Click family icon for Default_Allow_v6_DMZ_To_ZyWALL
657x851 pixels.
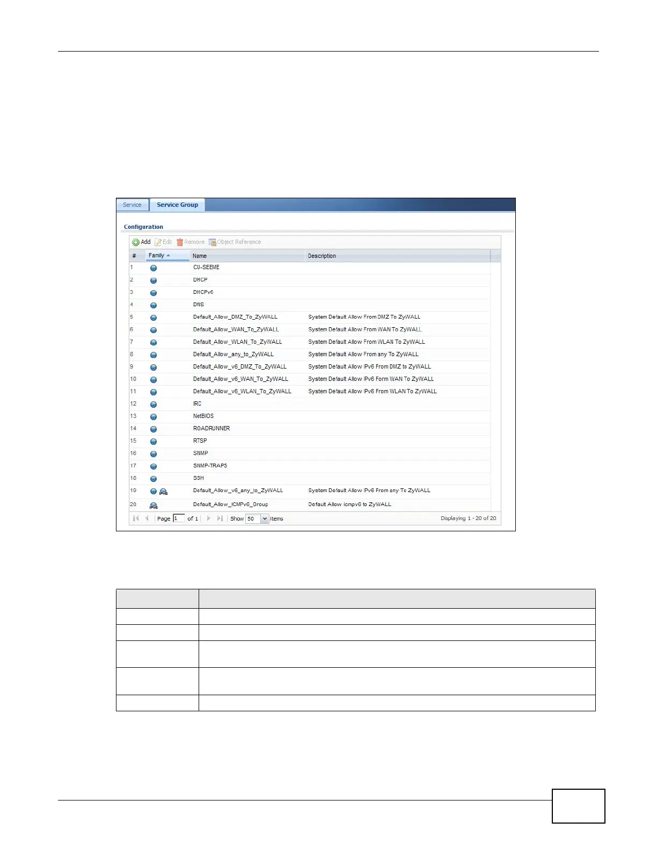[x=154, y=367]
